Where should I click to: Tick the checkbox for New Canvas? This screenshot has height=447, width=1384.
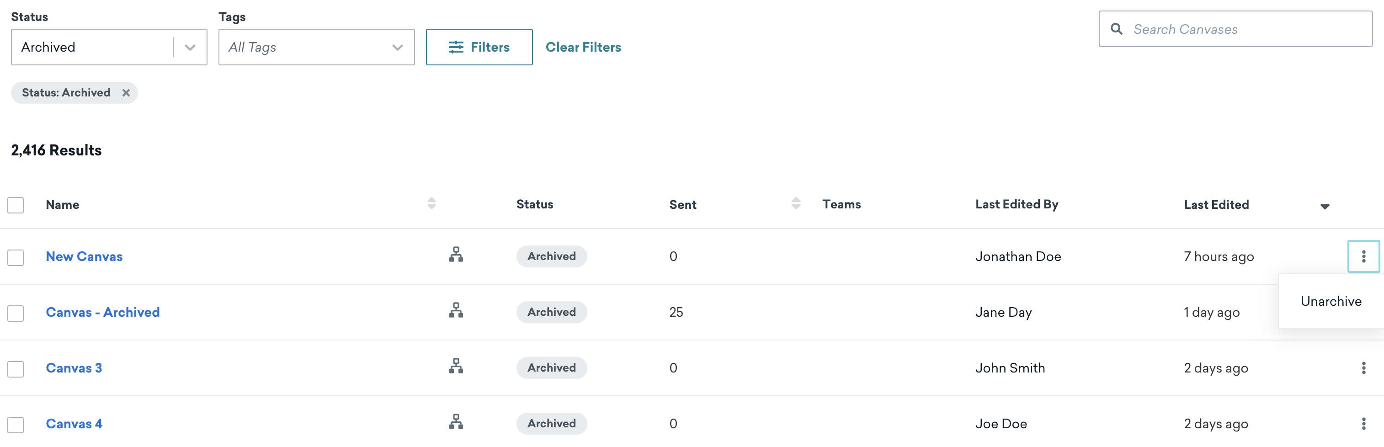[x=16, y=258]
